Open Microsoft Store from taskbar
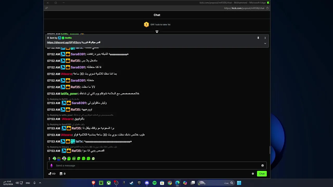 [x=162, y=183]
